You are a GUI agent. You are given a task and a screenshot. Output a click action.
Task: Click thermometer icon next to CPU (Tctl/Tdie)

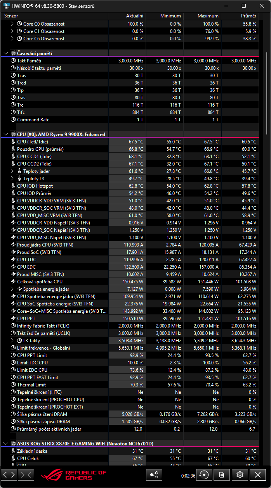click(13, 142)
